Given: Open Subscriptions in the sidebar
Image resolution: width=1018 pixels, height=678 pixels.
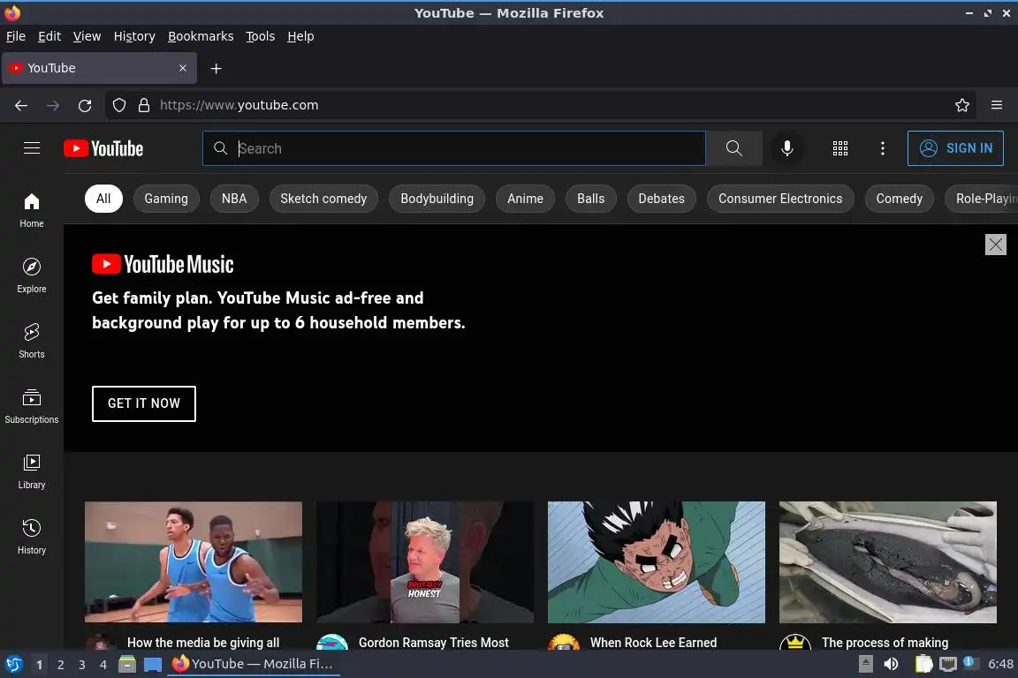Looking at the screenshot, I should click(31, 407).
